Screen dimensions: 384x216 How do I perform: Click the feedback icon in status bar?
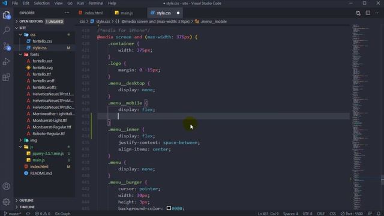(x=370, y=214)
